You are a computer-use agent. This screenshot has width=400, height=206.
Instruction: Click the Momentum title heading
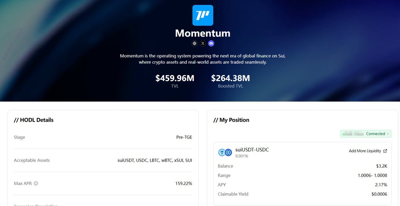203,33
